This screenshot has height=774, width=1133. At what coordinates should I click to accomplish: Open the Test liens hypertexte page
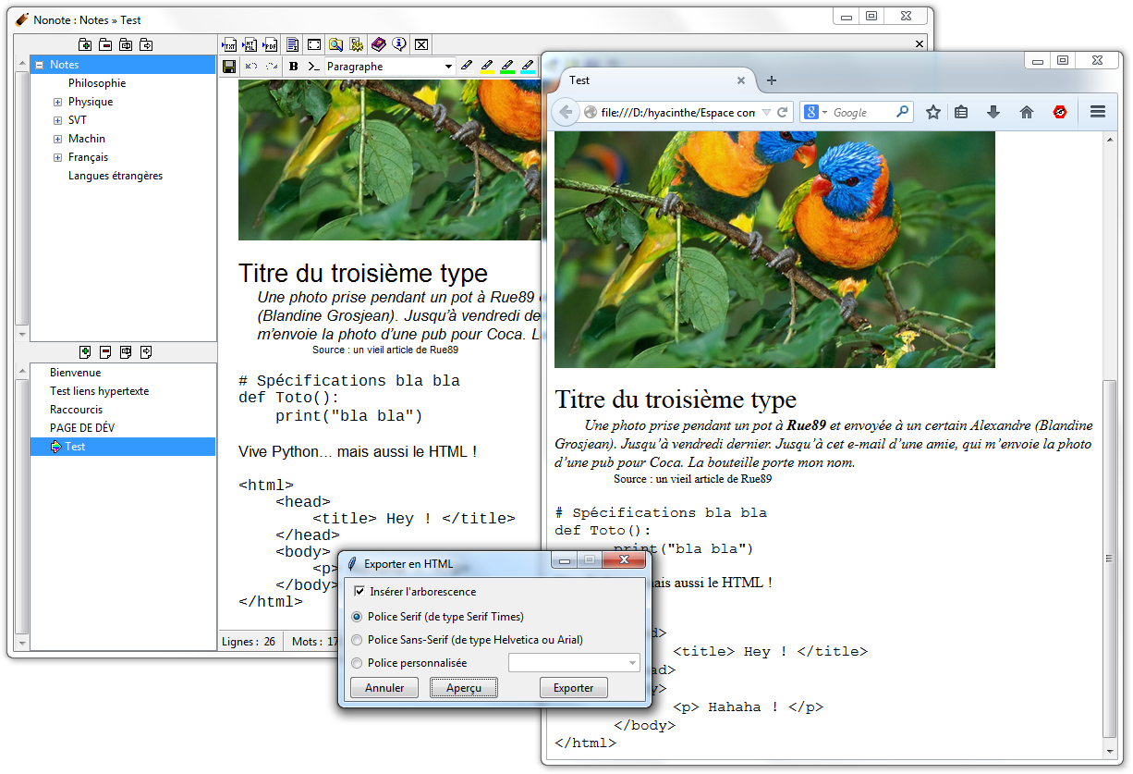click(x=99, y=391)
